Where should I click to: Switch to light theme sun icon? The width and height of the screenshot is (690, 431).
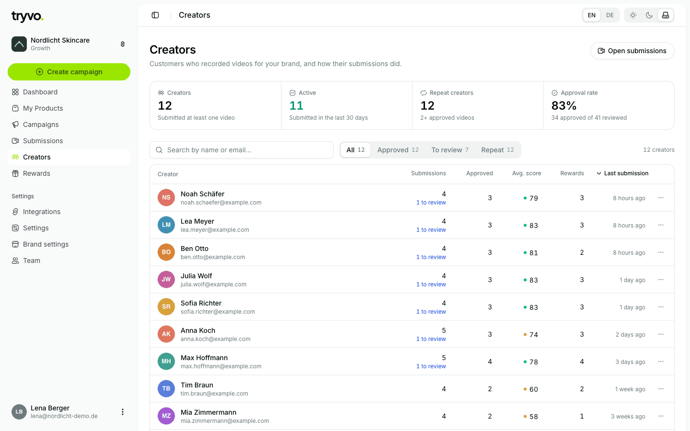(633, 15)
